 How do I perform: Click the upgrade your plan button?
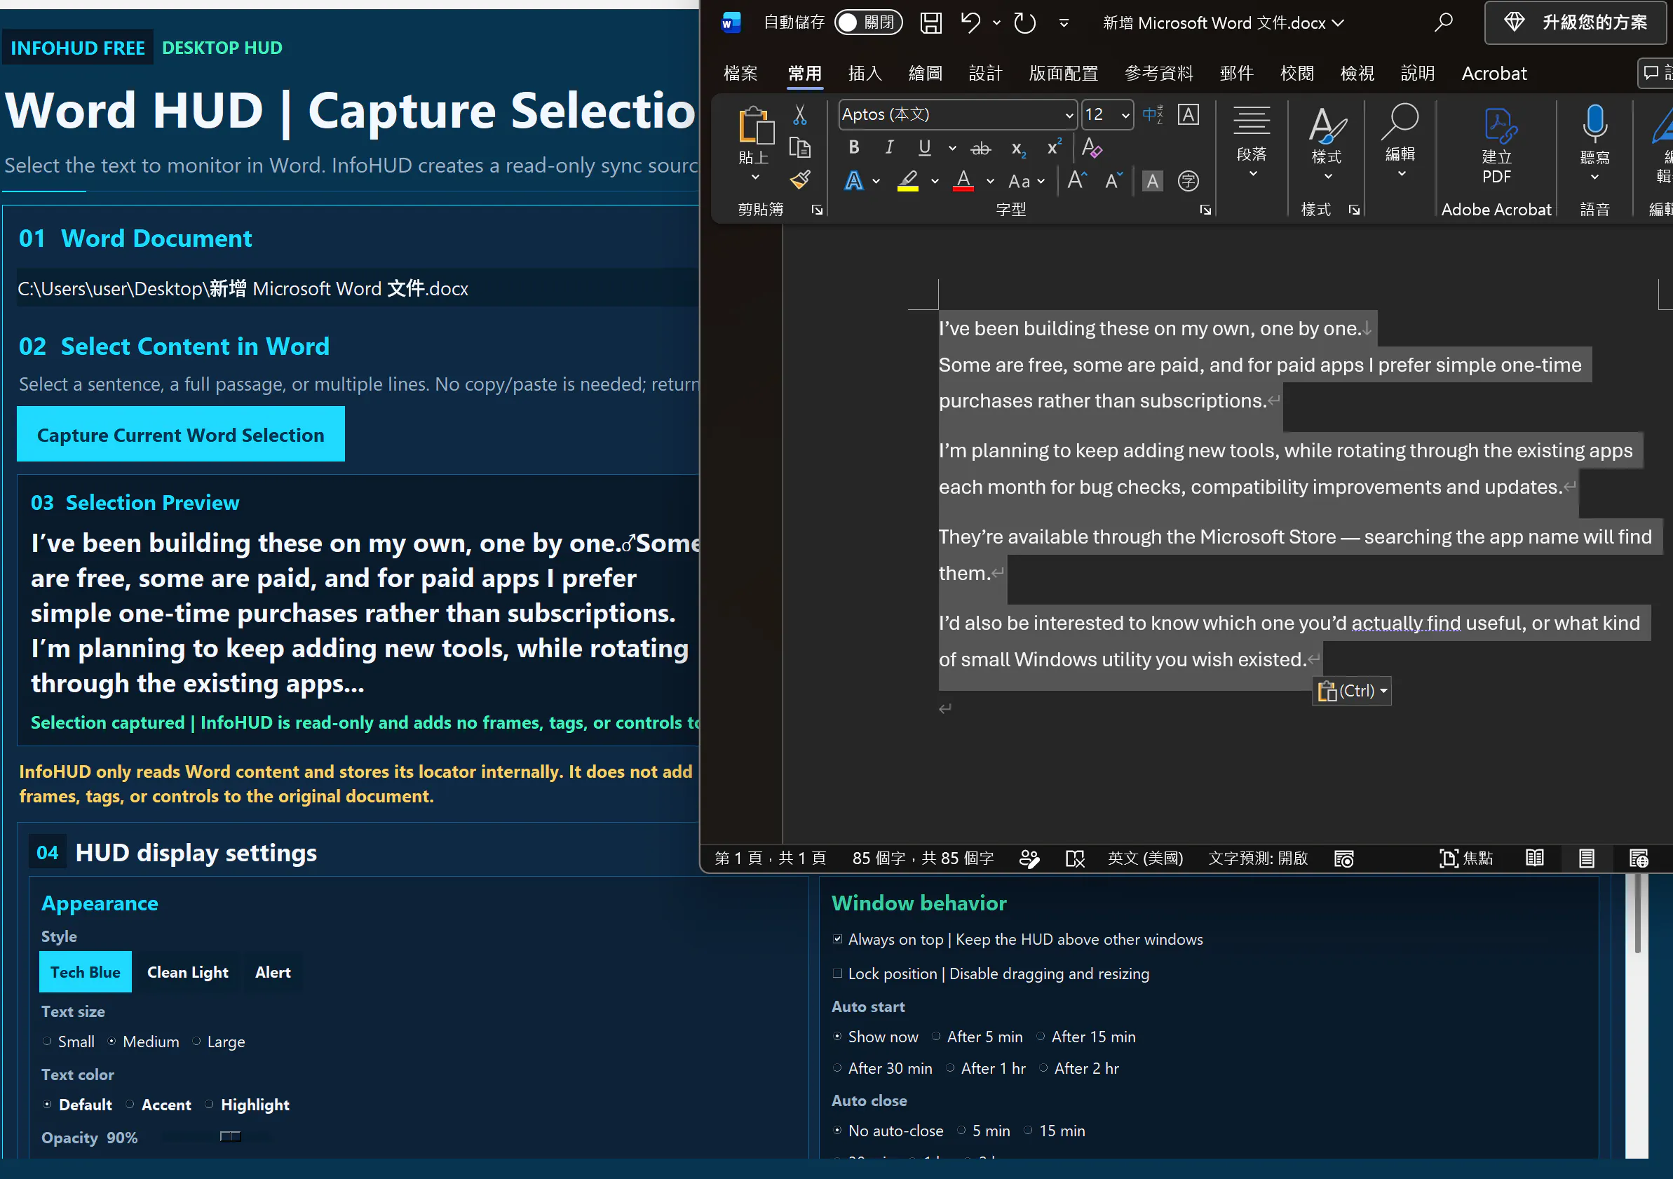click(1577, 22)
